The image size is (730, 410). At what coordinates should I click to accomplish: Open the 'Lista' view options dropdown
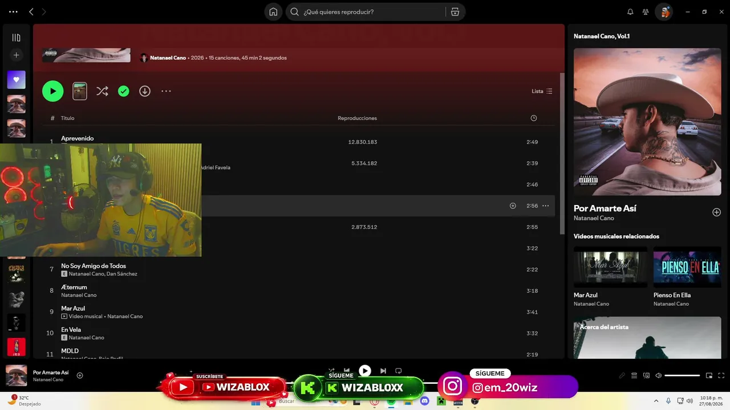click(x=542, y=91)
